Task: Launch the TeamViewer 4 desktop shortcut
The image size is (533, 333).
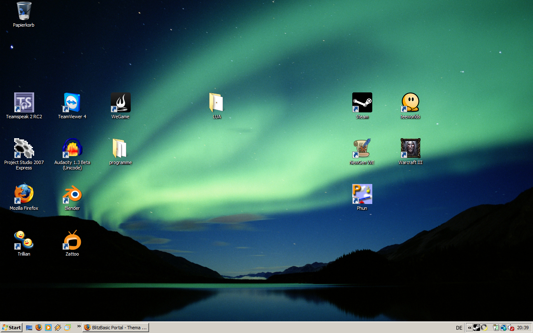Action: click(x=72, y=103)
